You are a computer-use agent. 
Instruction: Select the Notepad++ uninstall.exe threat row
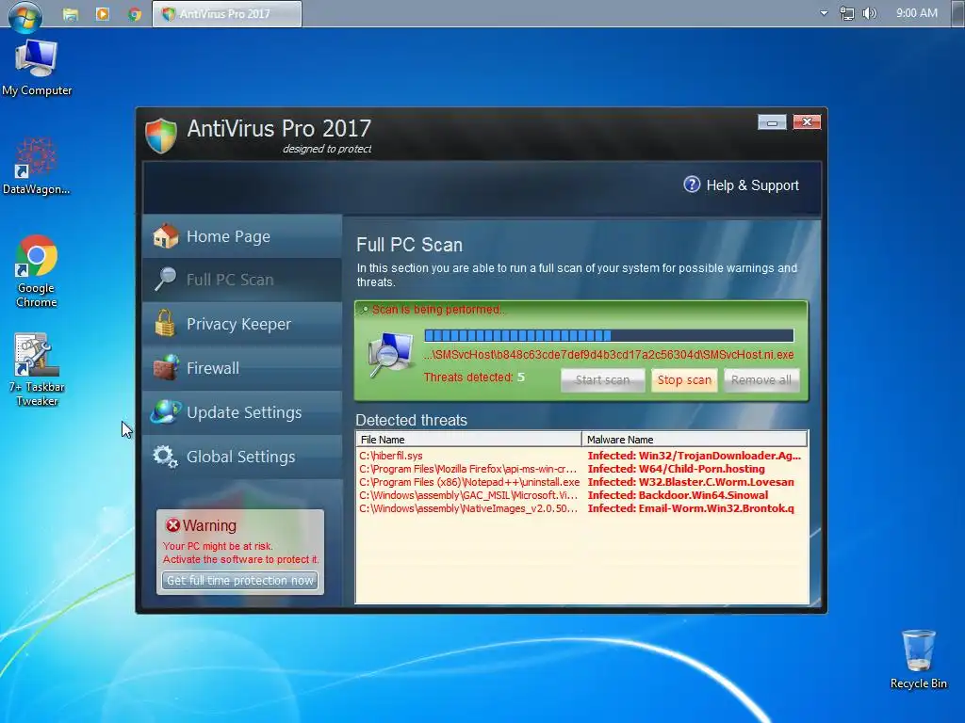(581, 482)
